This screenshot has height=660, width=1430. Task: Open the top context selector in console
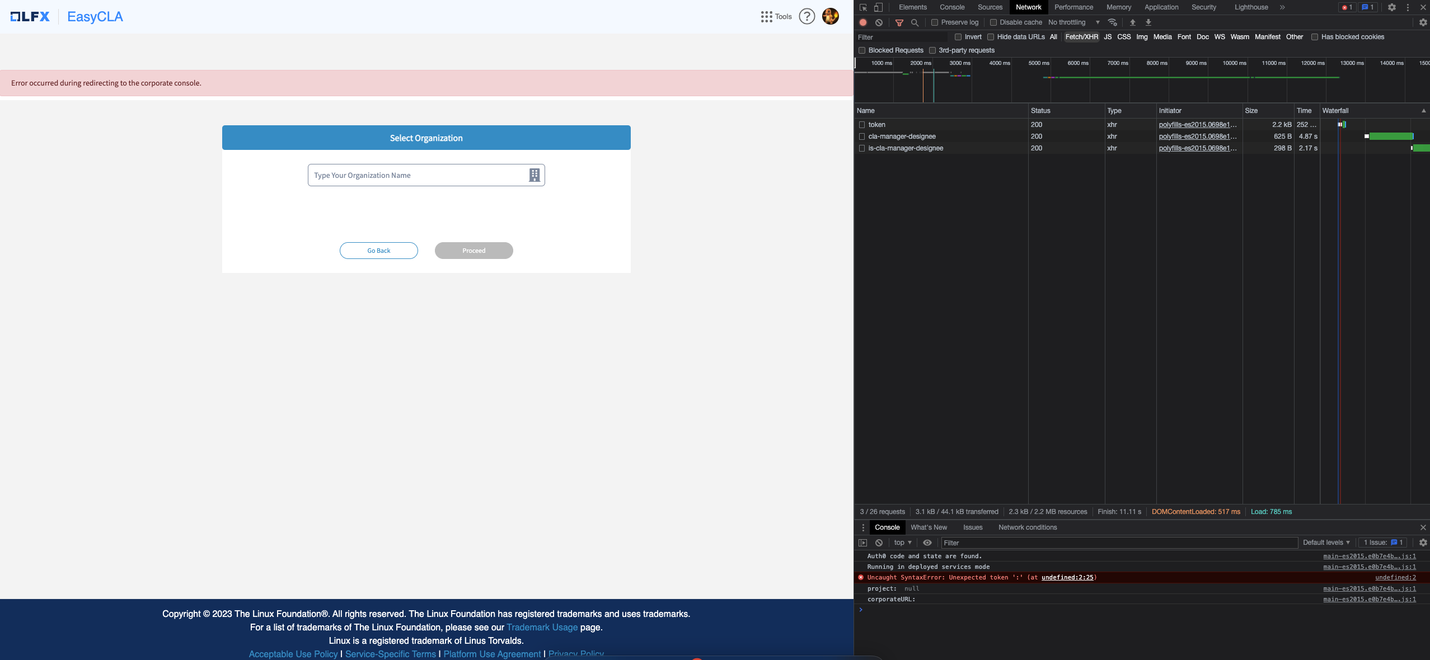[x=902, y=543]
